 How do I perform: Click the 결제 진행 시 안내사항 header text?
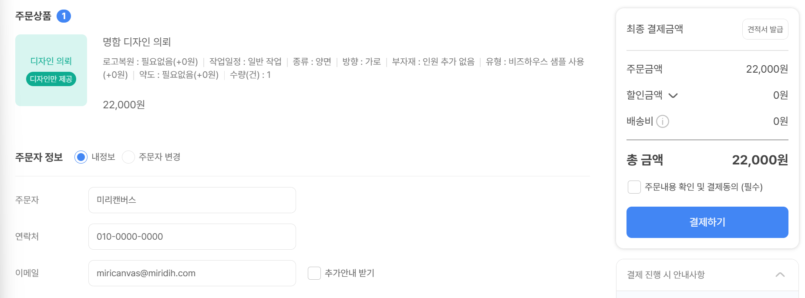666,275
